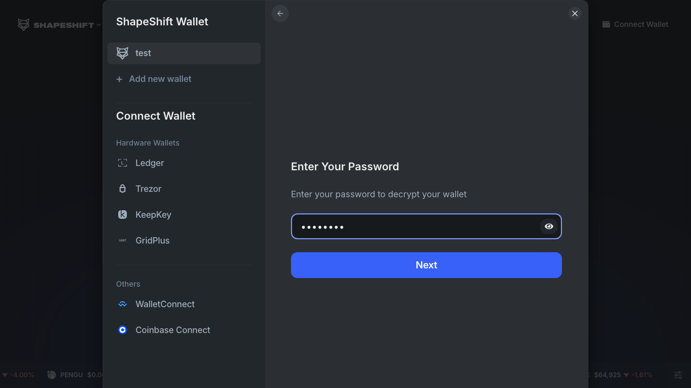Click the WalletConnect icon
Viewport: 691px width, 388px height.
[122, 304]
